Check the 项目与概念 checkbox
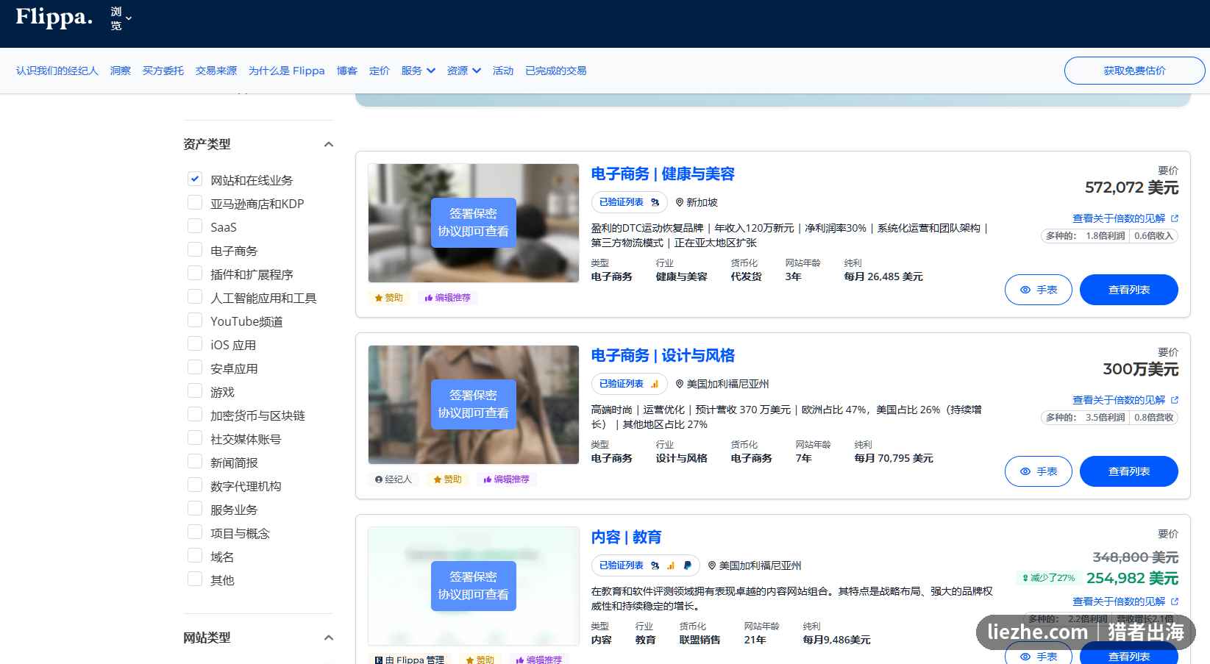1210x664 pixels. (195, 532)
